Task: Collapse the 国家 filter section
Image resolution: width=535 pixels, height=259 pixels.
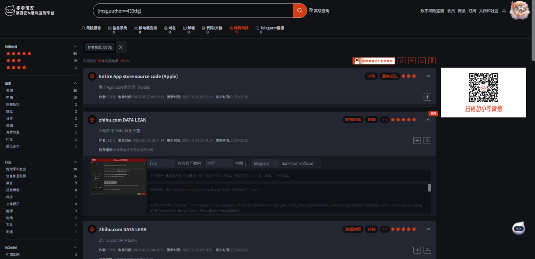Action: pos(75,84)
